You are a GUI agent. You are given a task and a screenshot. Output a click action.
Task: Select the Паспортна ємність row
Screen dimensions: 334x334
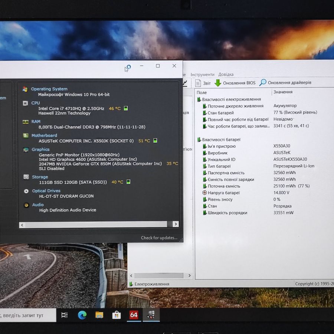tap(224, 173)
